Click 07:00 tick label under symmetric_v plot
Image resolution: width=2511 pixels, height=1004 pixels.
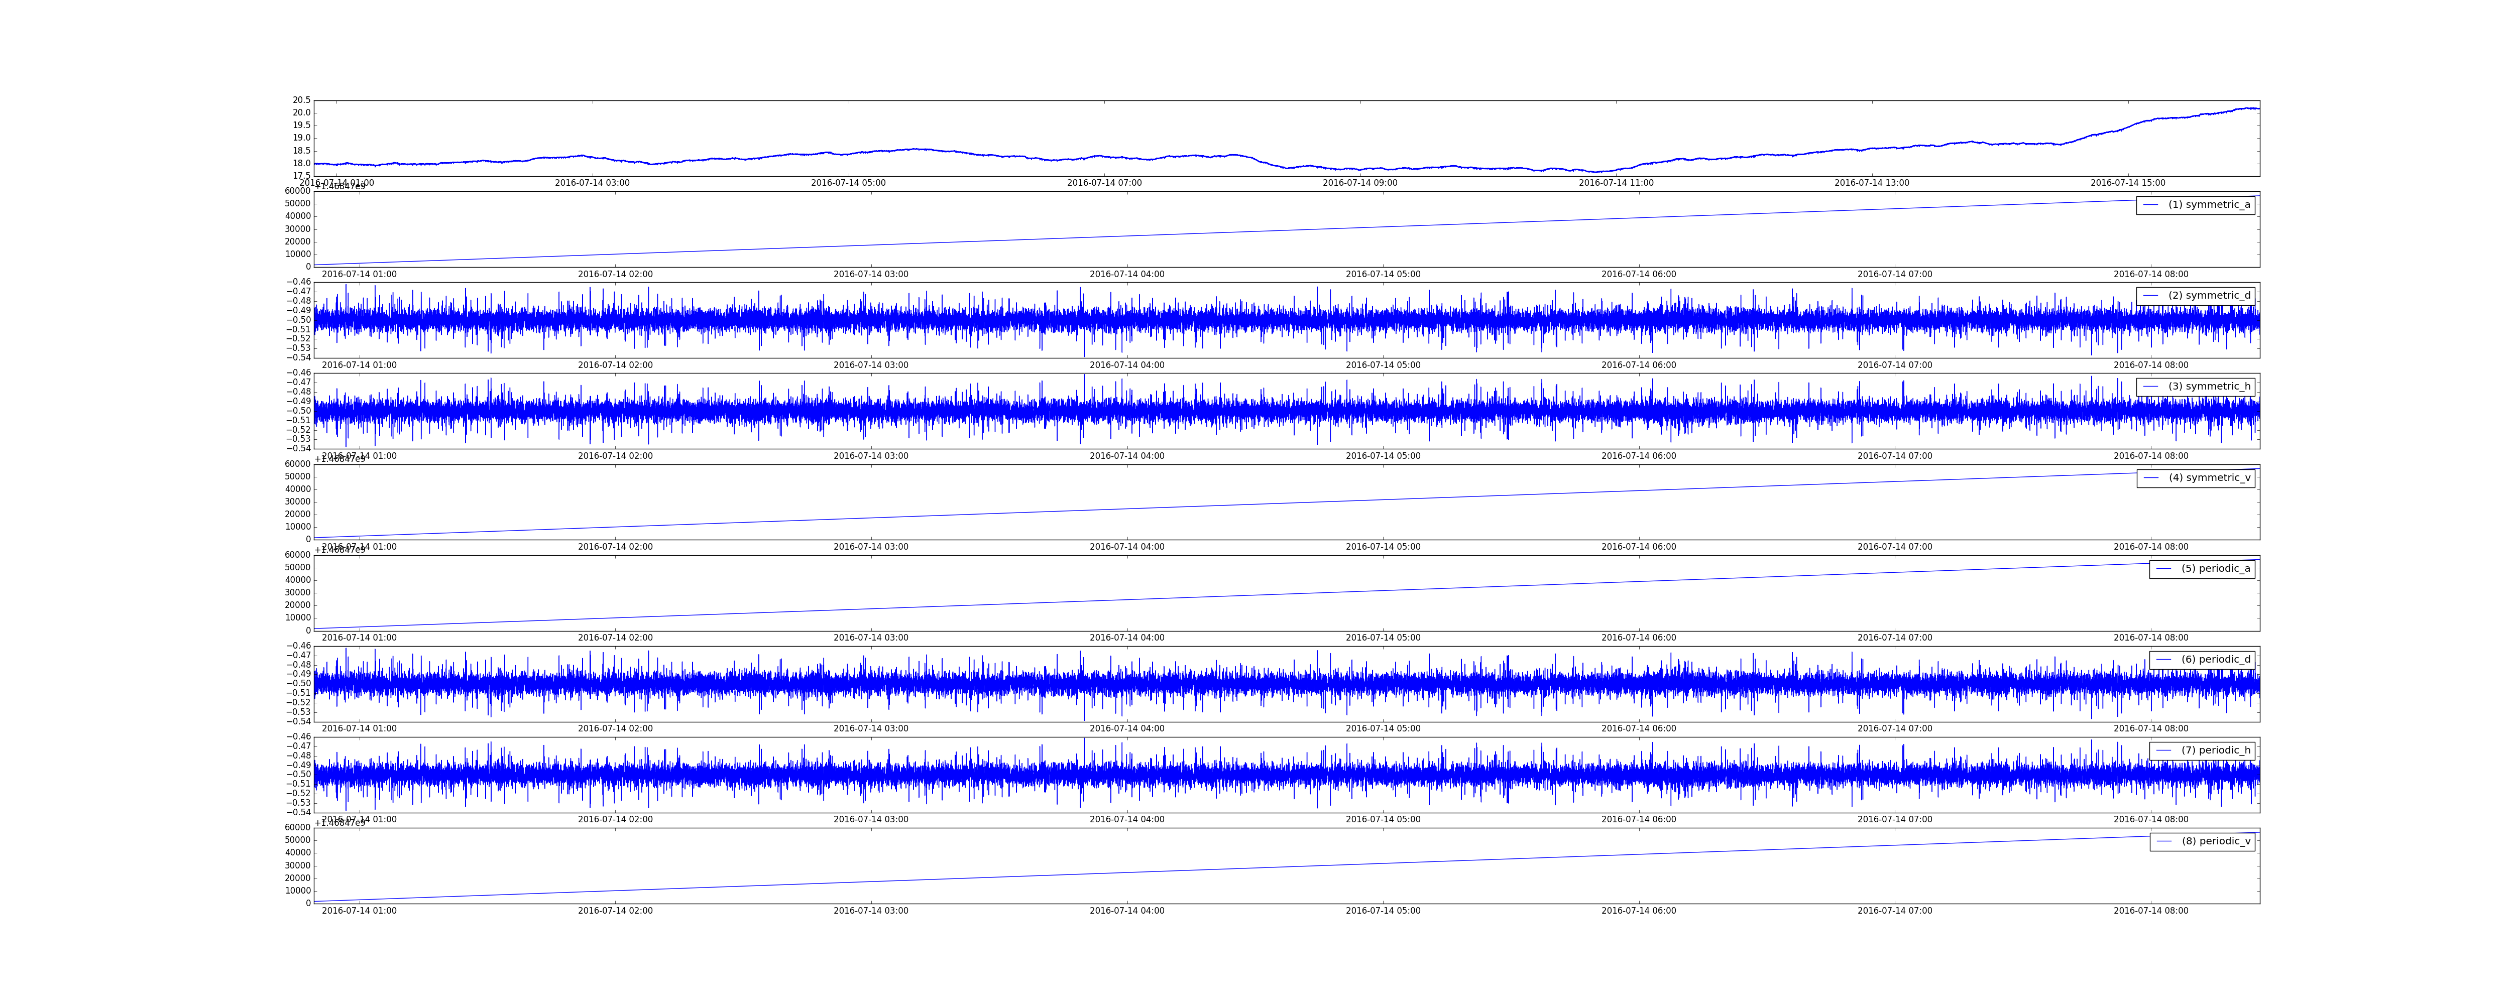tap(1895, 547)
